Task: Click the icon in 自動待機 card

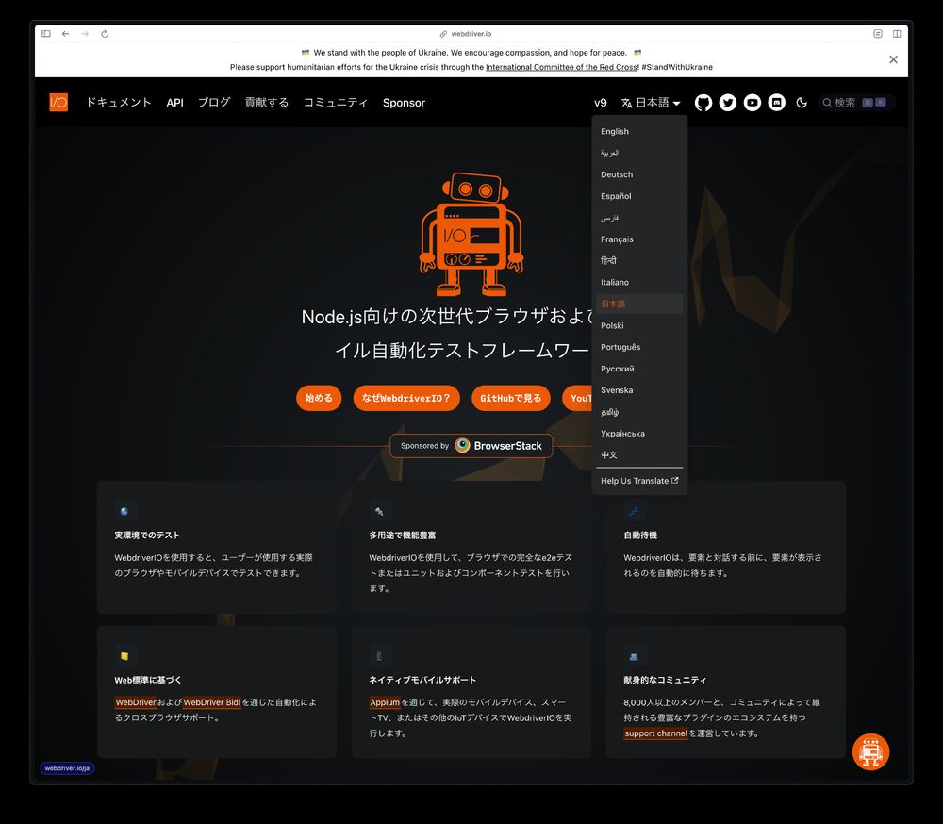Action: [634, 511]
